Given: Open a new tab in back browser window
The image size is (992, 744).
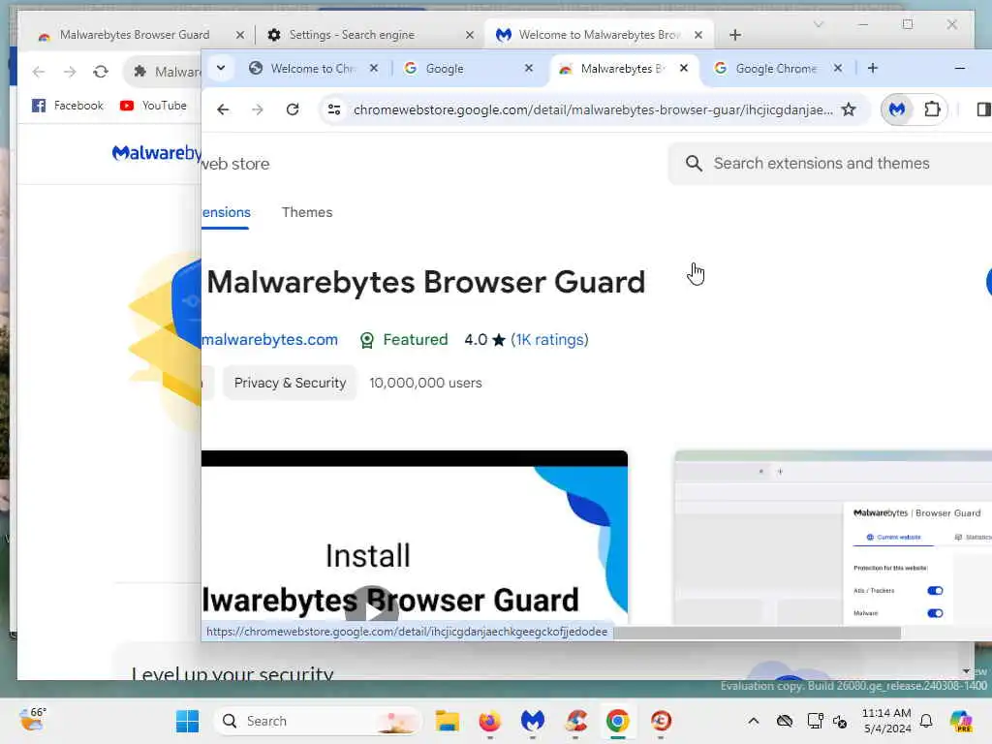Looking at the screenshot, I should [735, 36].
